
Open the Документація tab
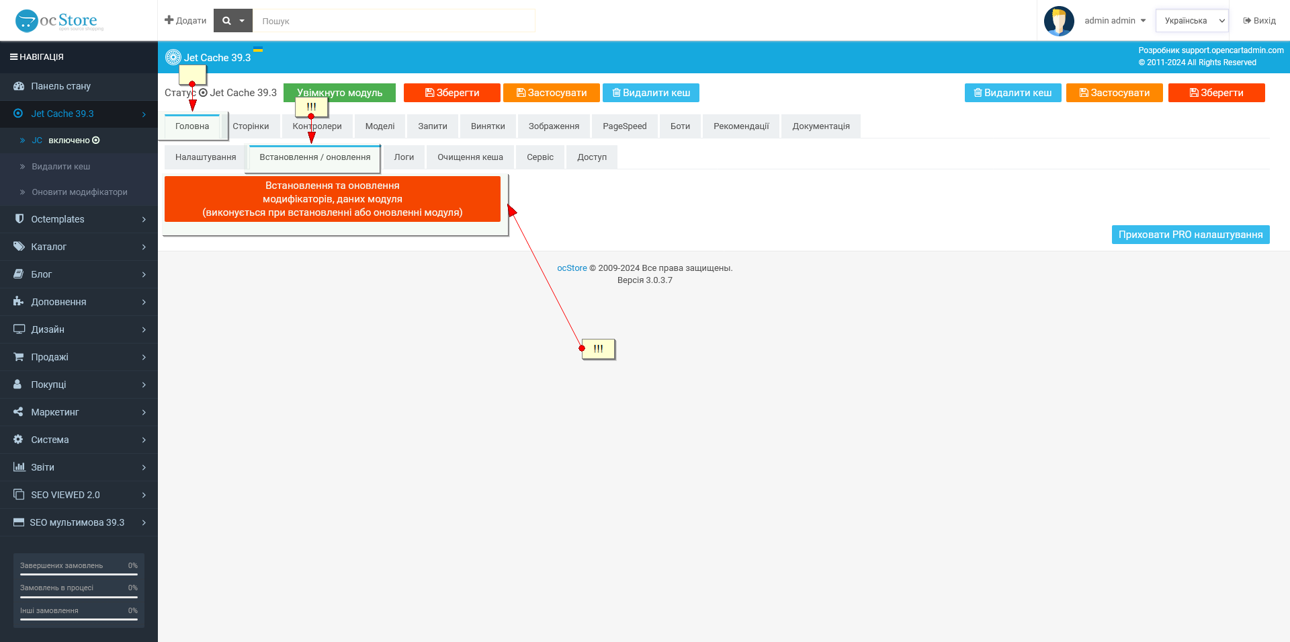(x=821, y=126)
